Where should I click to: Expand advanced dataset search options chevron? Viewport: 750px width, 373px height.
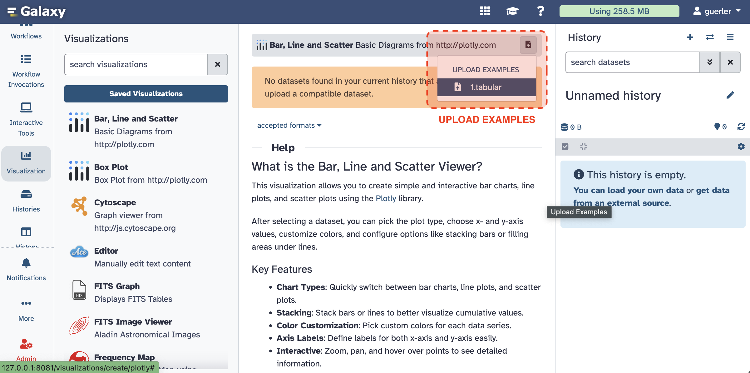coord(709,62)
